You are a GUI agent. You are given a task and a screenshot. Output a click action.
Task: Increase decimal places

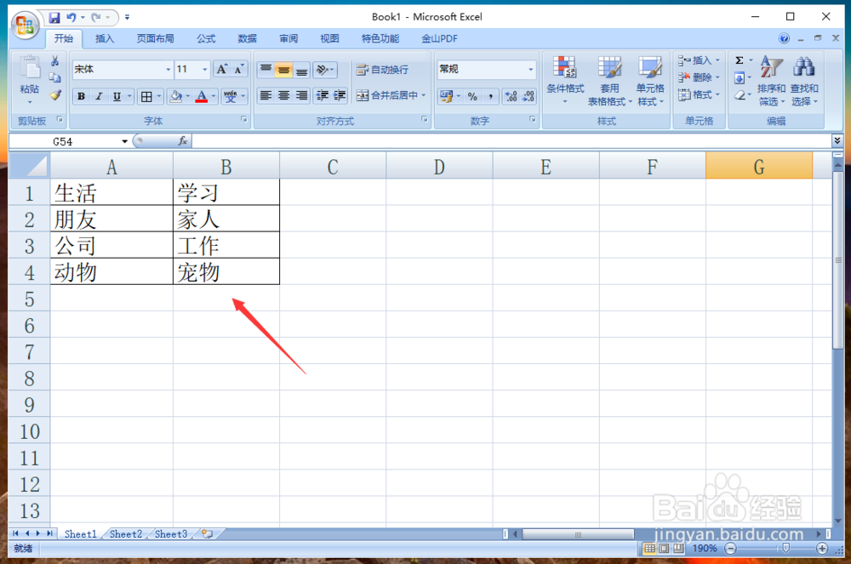511,96
